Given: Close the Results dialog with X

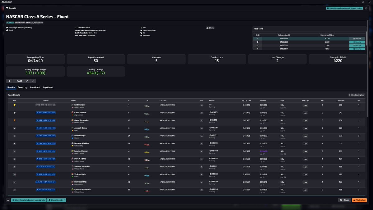Looking at the screenshot, I should (366, 8).
